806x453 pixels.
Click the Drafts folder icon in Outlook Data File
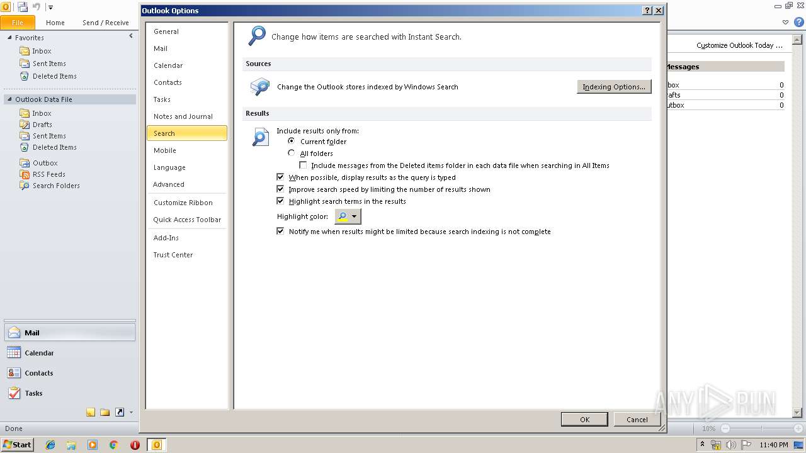[25, 125]
